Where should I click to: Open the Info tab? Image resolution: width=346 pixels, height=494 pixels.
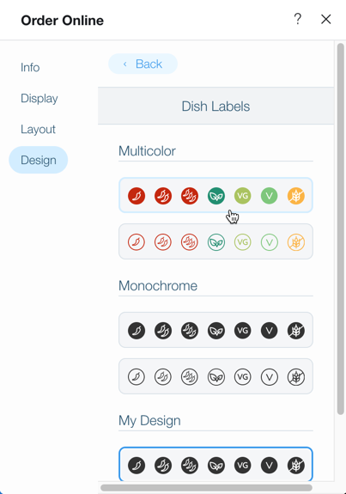tap(30, 67)
